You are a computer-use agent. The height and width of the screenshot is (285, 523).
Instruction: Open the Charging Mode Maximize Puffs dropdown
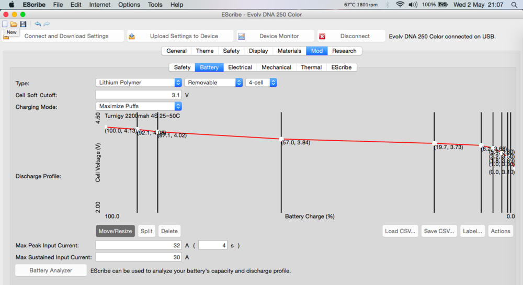[139, 106]
